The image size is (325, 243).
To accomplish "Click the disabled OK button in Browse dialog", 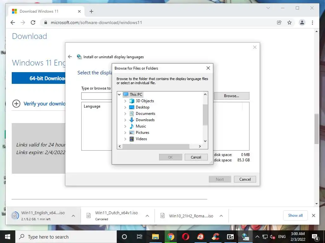I will (x=170, y=157).
